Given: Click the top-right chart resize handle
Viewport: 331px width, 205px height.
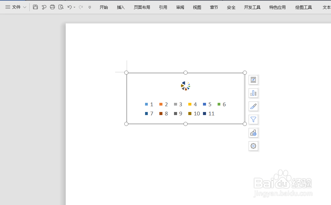Looking at the screenshot, I should coord(245,73).
